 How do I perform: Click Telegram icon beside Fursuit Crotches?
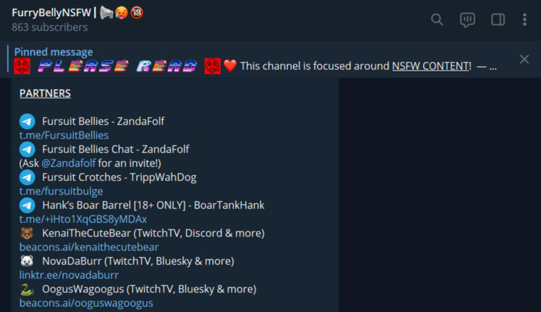[27, 177]
